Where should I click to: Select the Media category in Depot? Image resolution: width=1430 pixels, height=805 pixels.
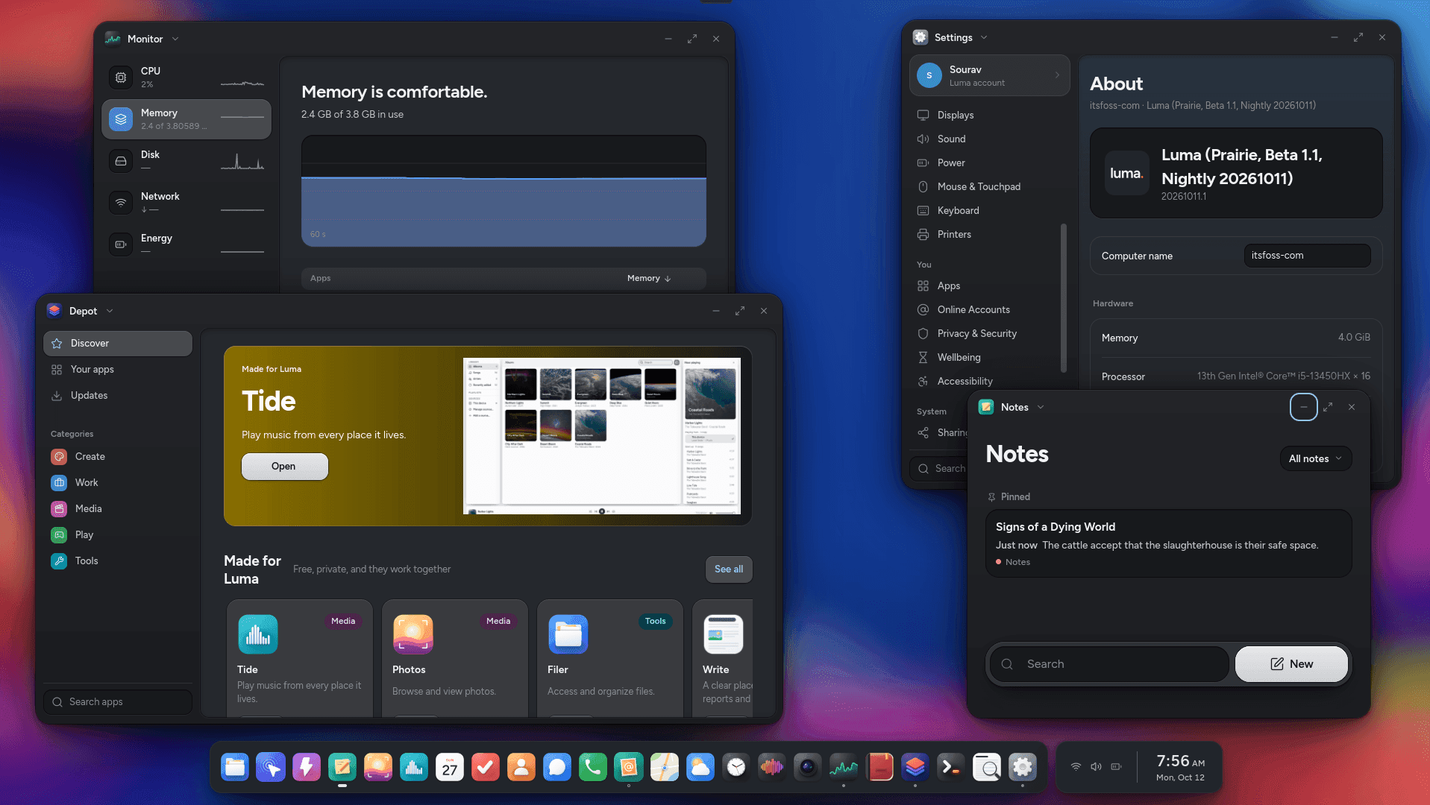[118, 508]
